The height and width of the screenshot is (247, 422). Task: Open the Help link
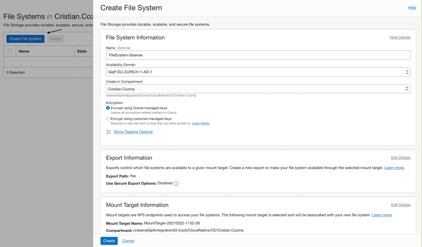[412, 7]
